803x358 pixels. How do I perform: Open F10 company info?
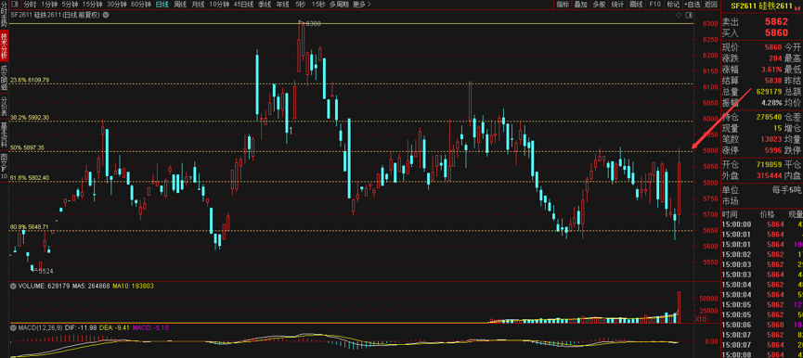pos(654,5)
